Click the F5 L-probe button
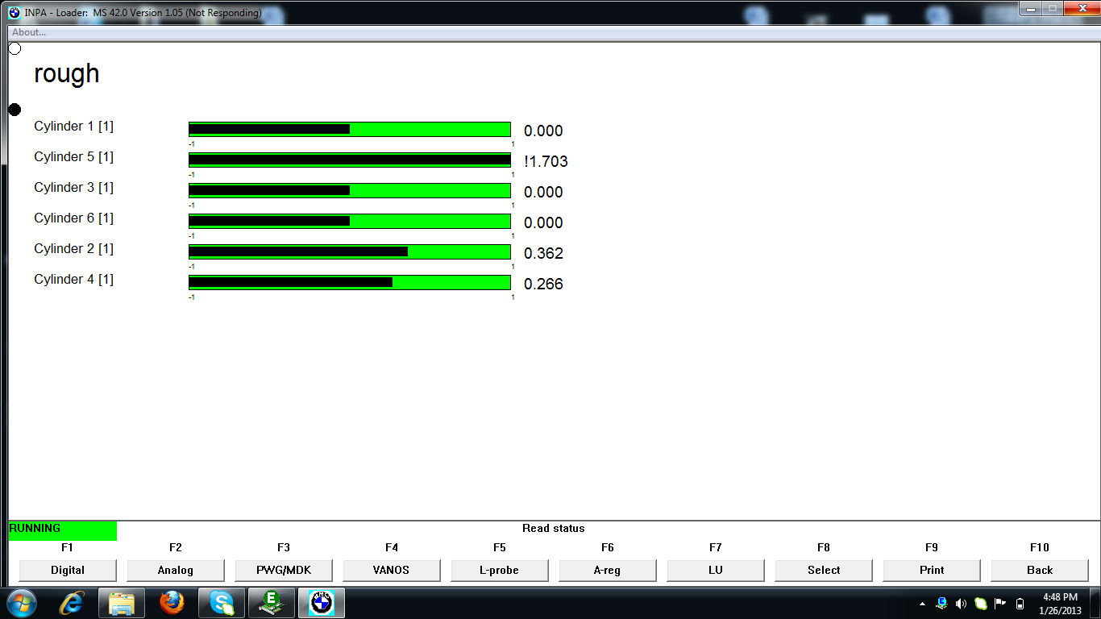Image resolution: width=1101 pixels, height=619 pixels. tap(499, 570)
